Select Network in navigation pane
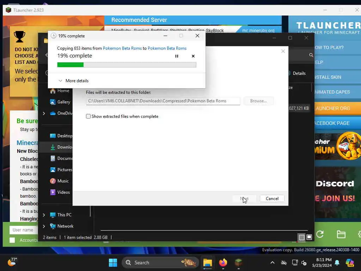Image resolution: width=361 pixels, height=271 pixels. (x=62, y=226)
